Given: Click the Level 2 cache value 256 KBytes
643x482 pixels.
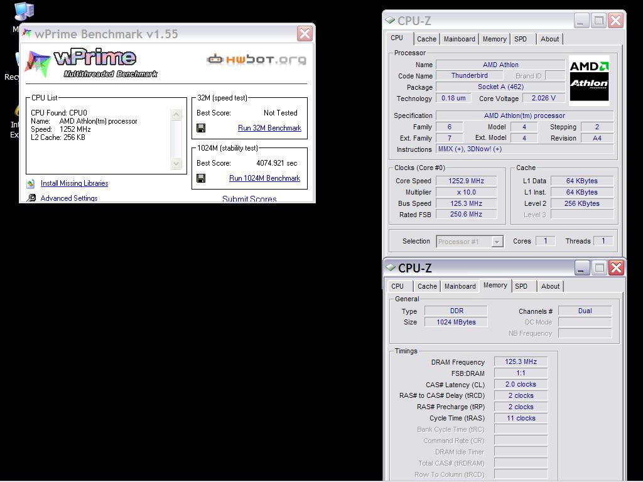Looking at the screenshot, I should 582,203.
